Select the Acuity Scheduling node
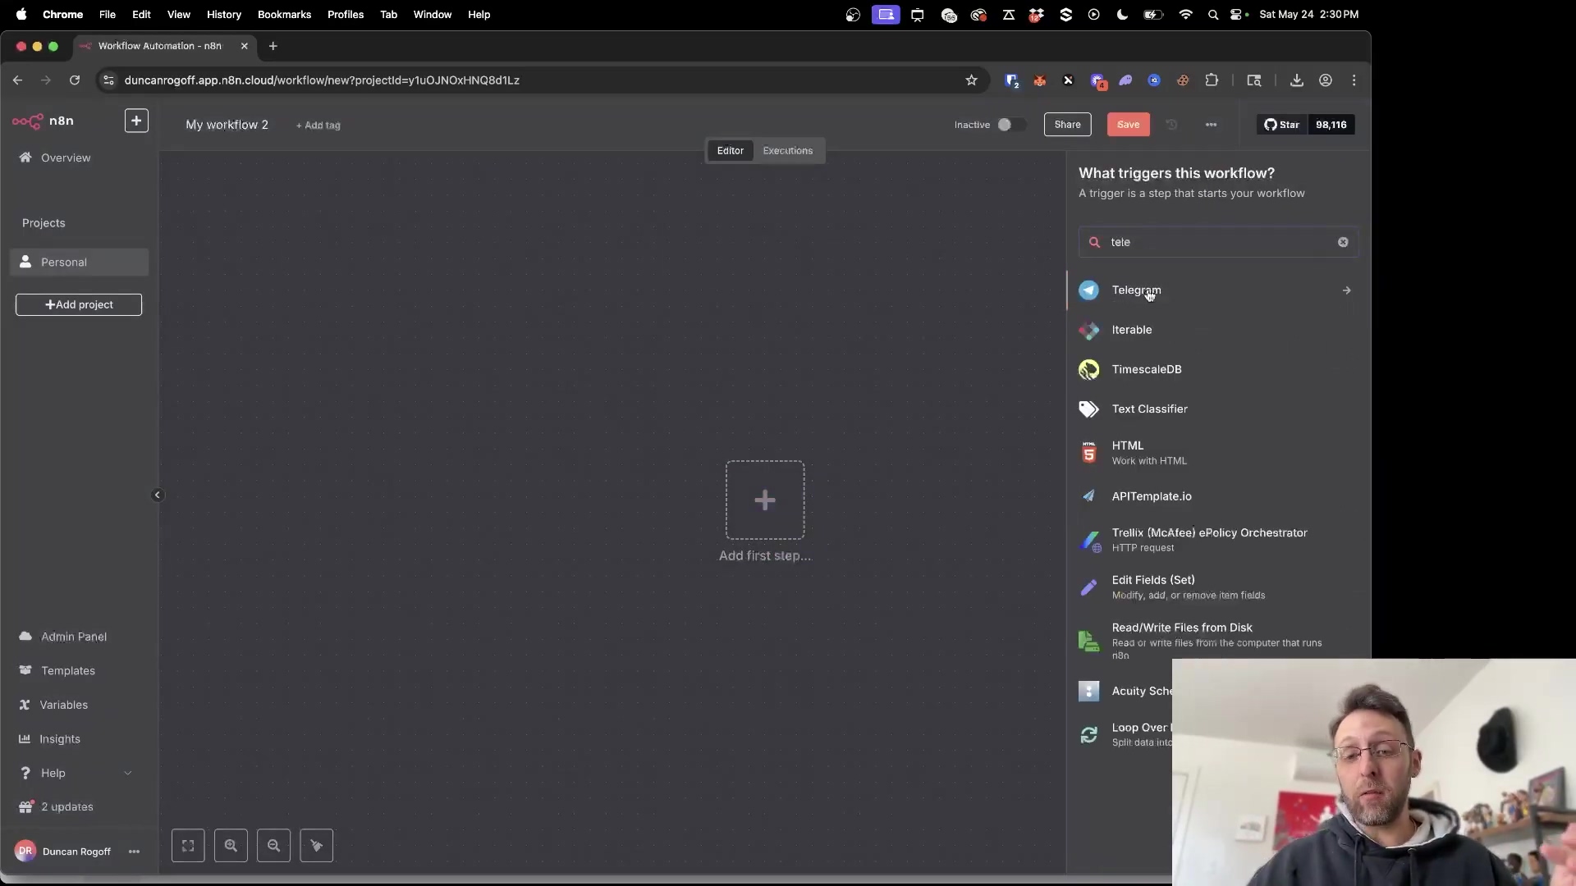Screen dimensions: 1576x886 (x=1125, y=692)
